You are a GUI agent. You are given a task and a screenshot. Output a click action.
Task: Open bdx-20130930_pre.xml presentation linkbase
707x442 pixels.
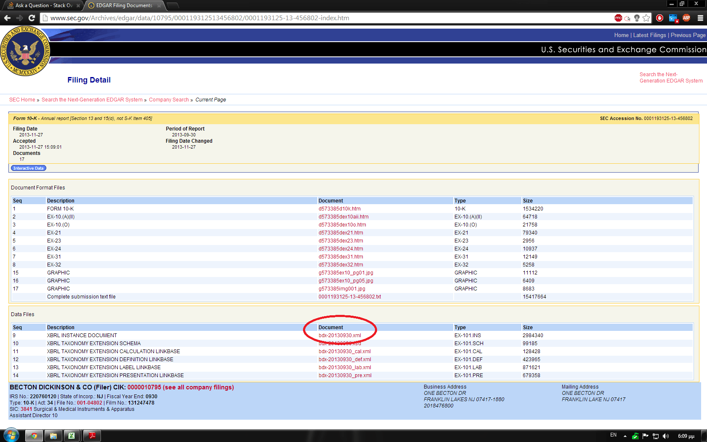[x=345, y=375]
